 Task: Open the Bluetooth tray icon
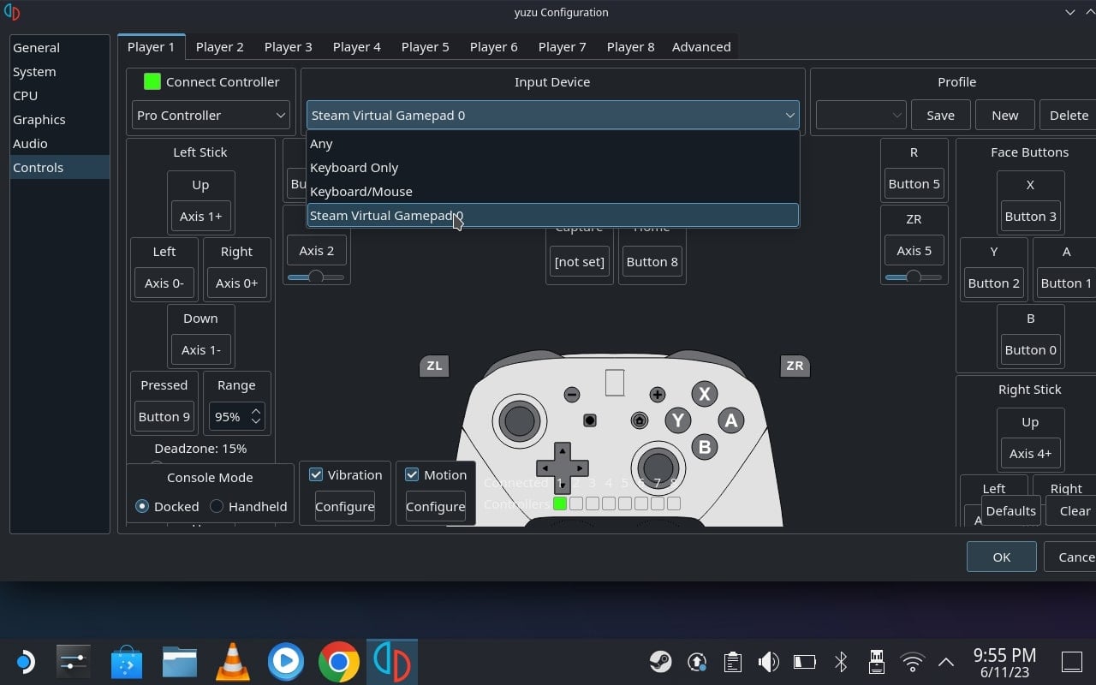point(841,661)
